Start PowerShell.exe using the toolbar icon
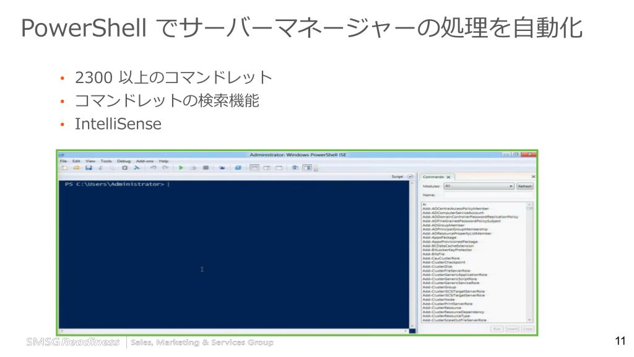Screen dimensions: 634x357 (238, 167)
